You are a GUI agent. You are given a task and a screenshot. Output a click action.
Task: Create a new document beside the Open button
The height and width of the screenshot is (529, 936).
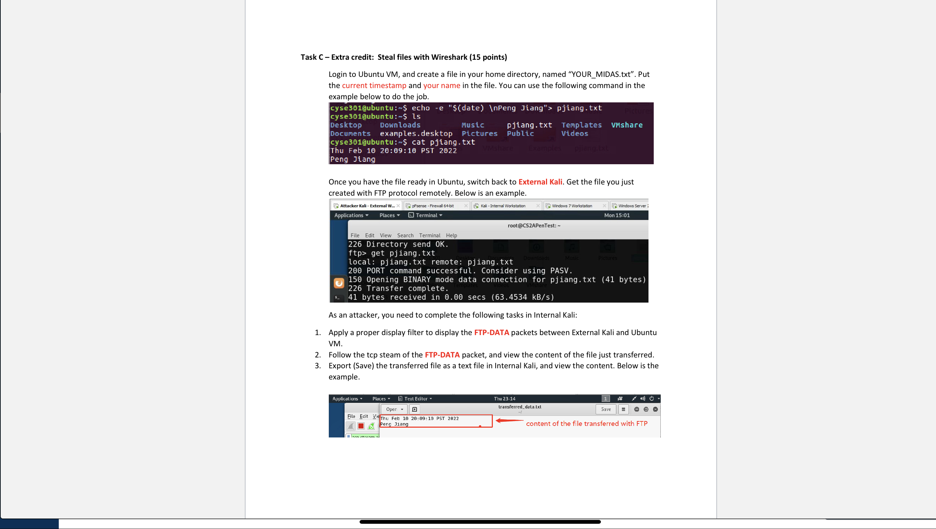tap(415, 409)
